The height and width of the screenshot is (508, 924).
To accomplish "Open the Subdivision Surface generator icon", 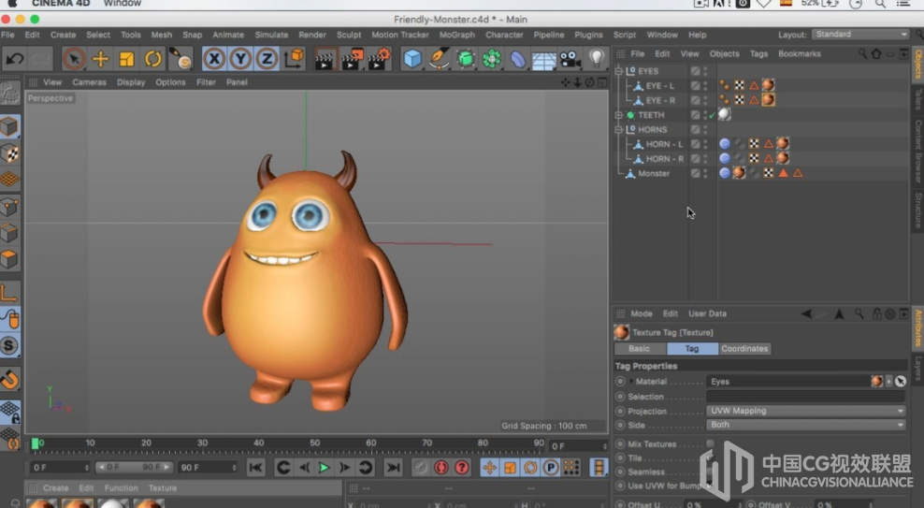I will pos(466,59).
